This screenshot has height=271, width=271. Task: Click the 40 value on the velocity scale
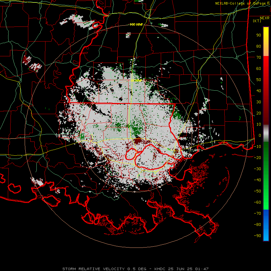coord(259,91)
